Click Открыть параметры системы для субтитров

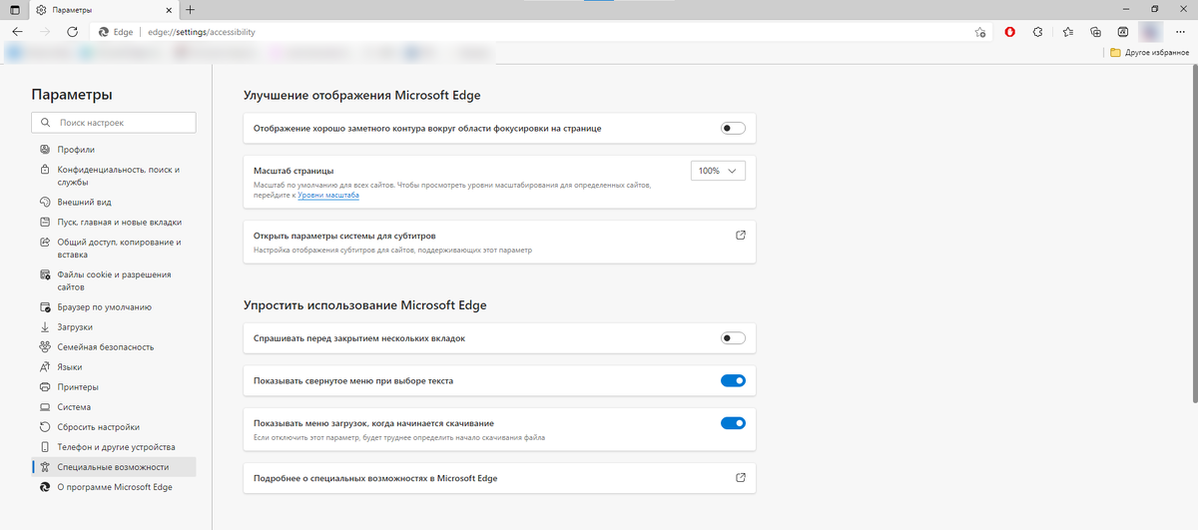coord(344,236)
